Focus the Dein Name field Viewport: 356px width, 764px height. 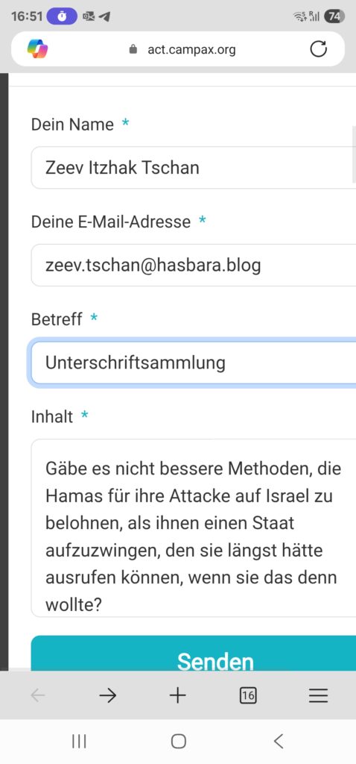194,168
